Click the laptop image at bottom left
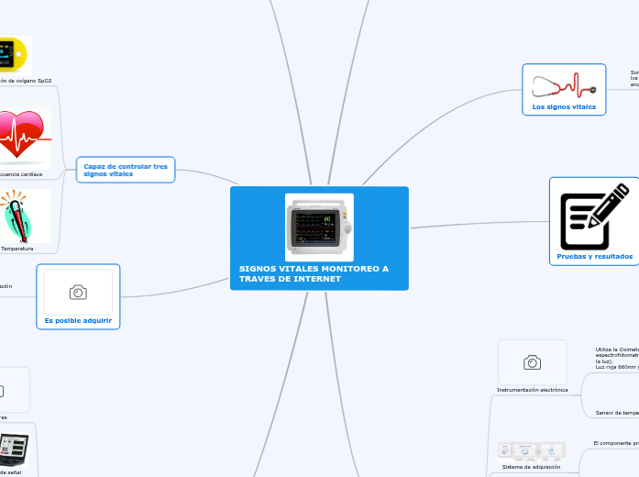Image resolution: width=639 pixels, height=477 pixels. click(x=14, y=450)
